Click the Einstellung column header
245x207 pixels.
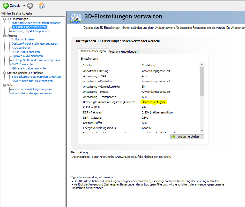tap(170, 65)
